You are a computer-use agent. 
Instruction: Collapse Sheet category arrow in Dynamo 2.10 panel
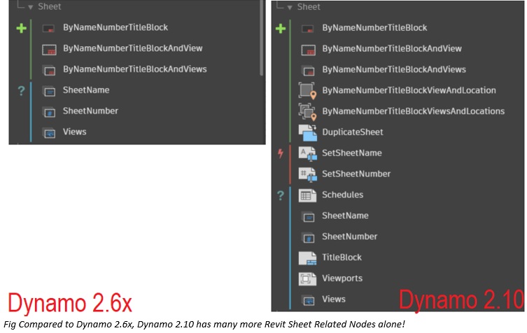point(289,8)
